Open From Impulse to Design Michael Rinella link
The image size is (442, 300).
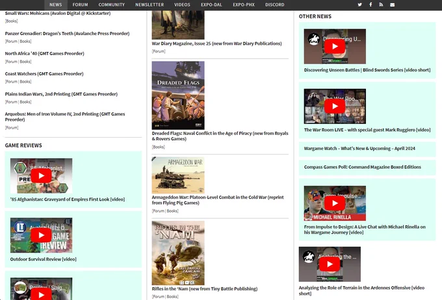click(365, 230)
